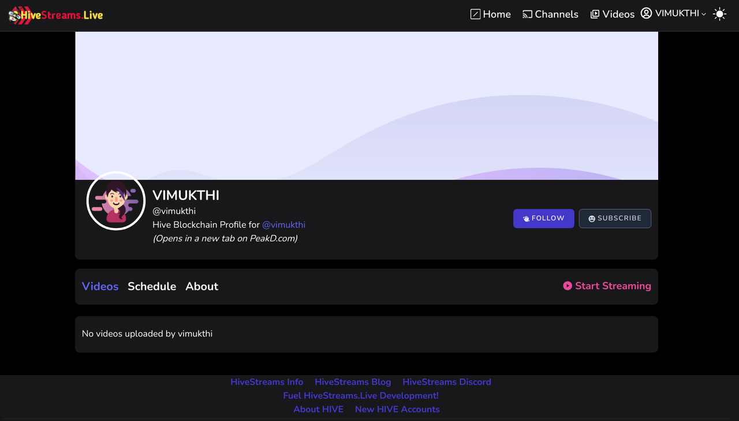Viewport: 739px width, 421px height.
Task: Switch to the About tab
Action: (x=202, y=286)
